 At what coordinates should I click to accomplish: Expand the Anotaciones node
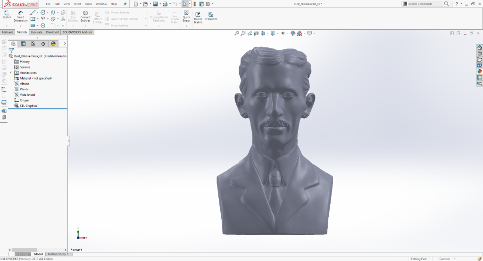coord(10,73)
